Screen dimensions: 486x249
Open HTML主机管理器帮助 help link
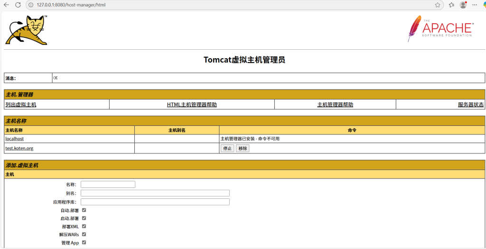[x=192, y=105]
